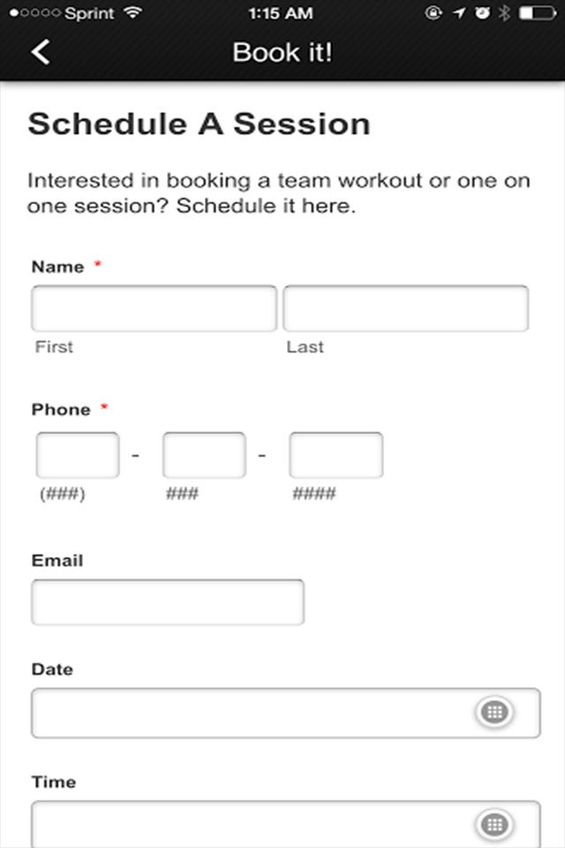Tap the battery icon in status bar
The width and height of the screenshot is (565, 848).
click(537, 12)
